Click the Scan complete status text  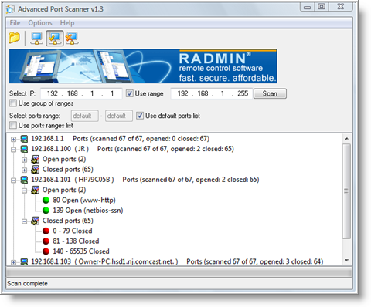[x=27, y=284]
